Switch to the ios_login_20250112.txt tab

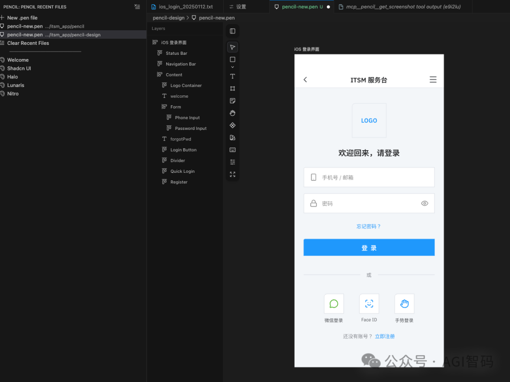(x=182, y=7)
